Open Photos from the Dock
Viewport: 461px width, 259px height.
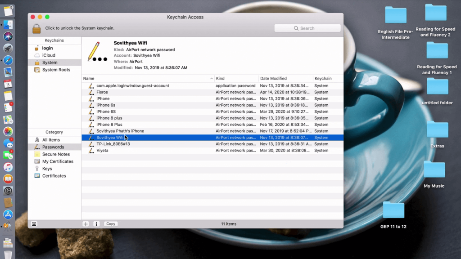coord(8,132)
